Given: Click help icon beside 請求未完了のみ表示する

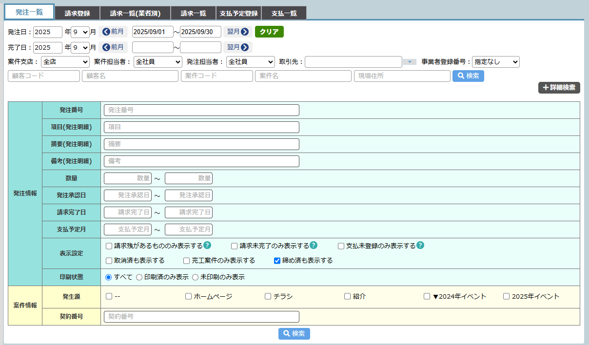Looking at the screenshot, I should click(314, 245).
